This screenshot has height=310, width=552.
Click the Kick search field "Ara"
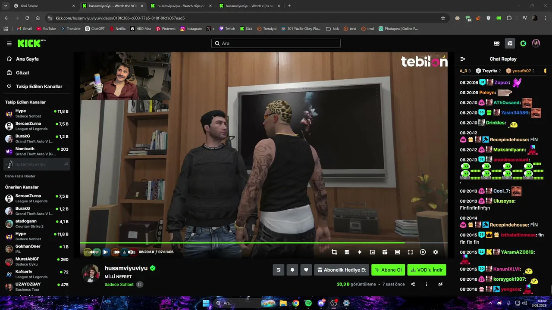pos(276,43)
